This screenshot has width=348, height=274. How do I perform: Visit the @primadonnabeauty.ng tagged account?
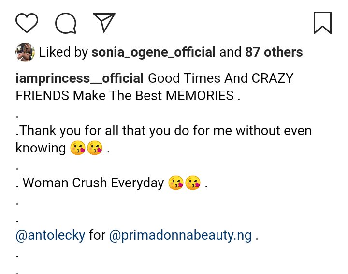[x=180, y=236]
